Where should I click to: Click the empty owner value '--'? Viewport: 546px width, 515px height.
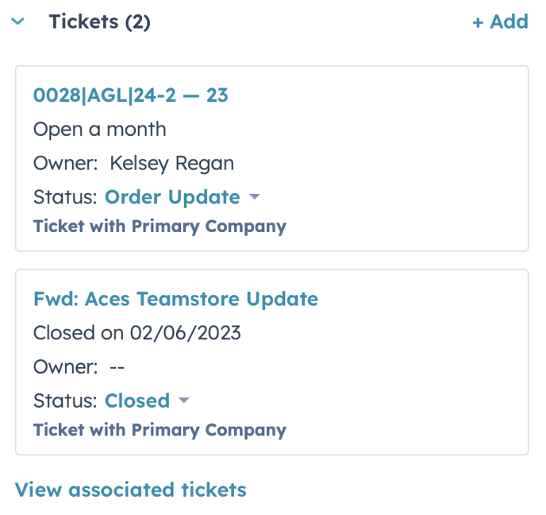(x=117, y=367)
